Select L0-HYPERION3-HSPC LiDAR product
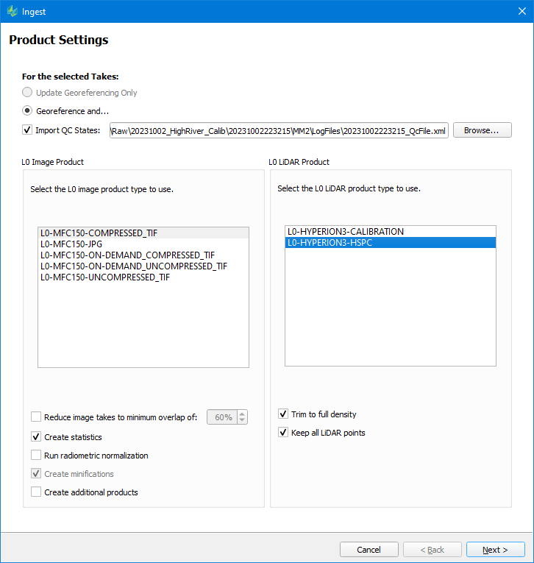Image resolution: width=534 pixels, height=563 pixels. point(330,242)
